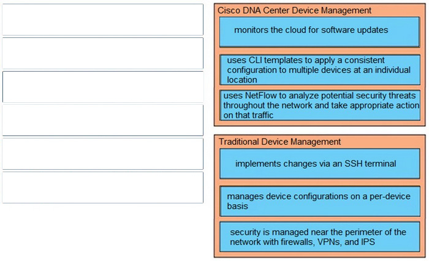
Task: Click 'implements changes via an SSH terminal'
Action: coord(319,164)
